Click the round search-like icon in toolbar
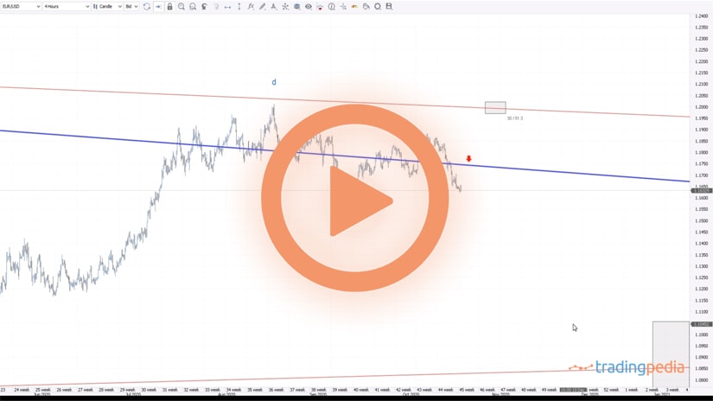The width and height of the screenshot is (713, 401). point(378,6)
